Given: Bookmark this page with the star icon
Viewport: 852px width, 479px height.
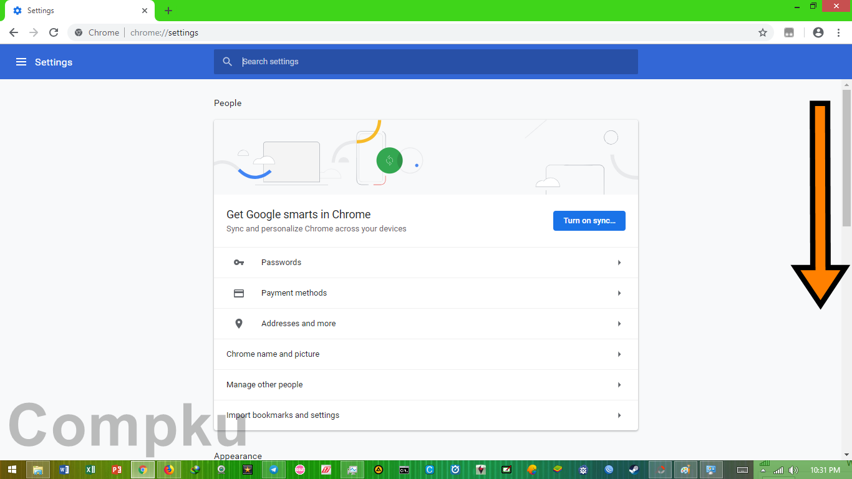Looking at the screenshot, I should [x=762, y=32].
